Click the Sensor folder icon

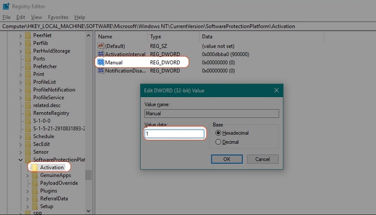pos(28,152)
